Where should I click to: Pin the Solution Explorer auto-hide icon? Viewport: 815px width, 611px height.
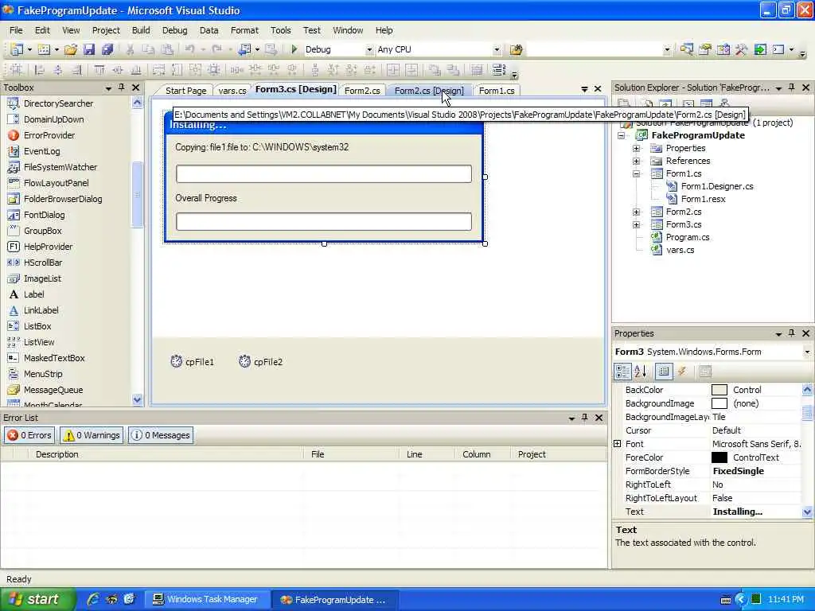(792, 88)
